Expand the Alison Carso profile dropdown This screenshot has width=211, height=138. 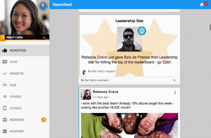click(x=44, y=37)
